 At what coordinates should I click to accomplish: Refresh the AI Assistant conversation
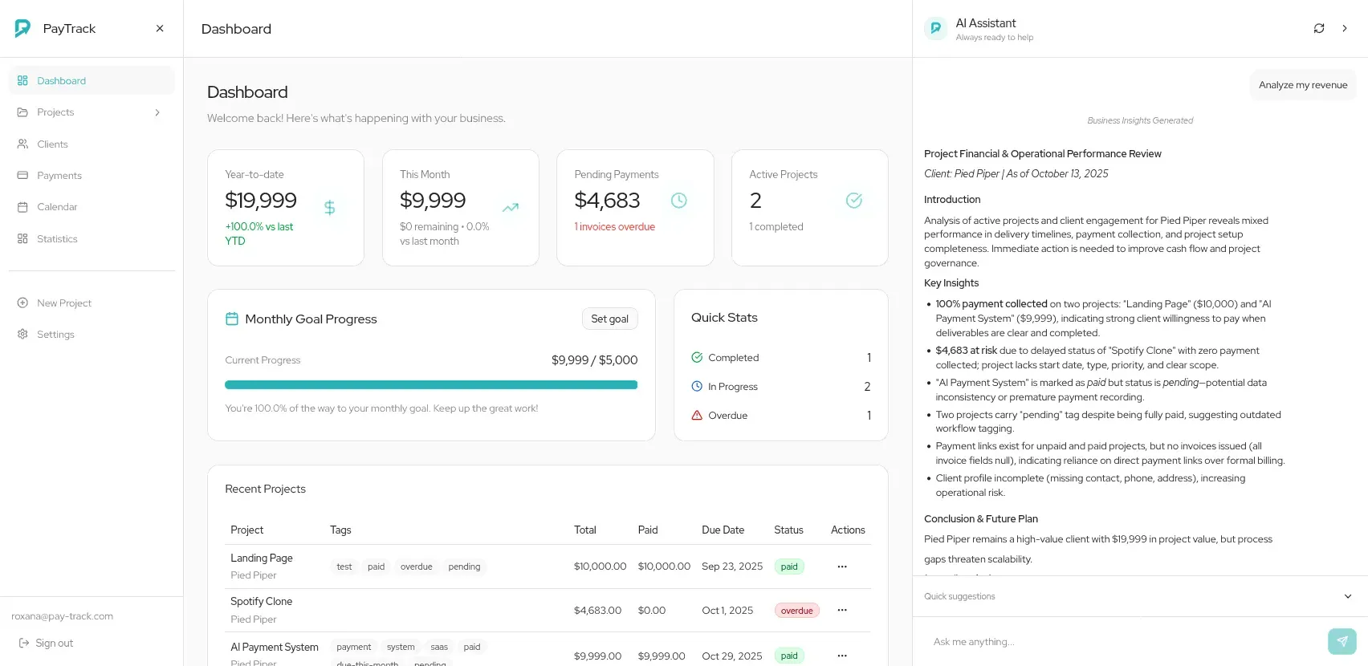[x=1318, y=29]
